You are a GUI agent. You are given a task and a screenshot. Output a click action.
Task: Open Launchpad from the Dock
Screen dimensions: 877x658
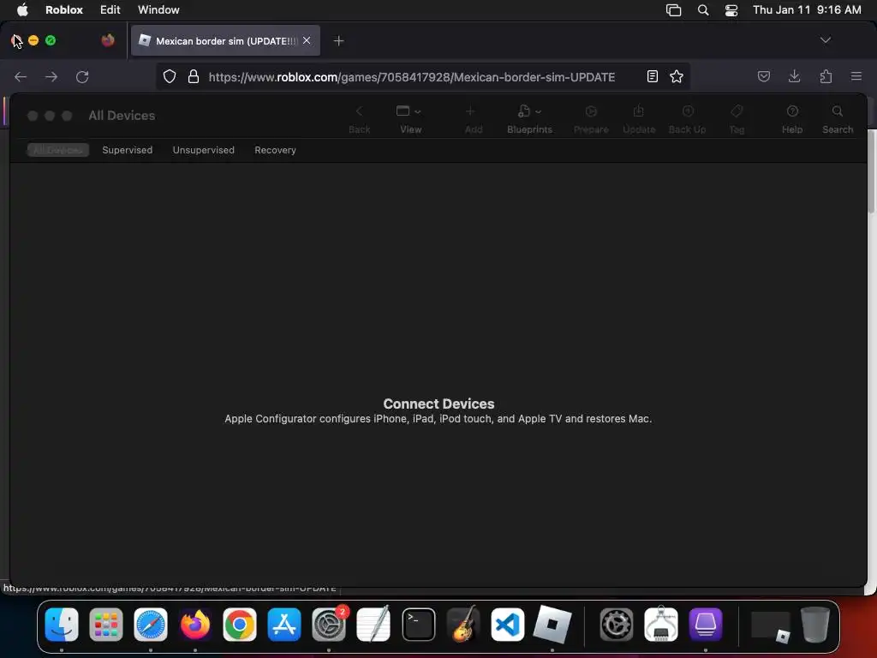click(x=105, y=625)
